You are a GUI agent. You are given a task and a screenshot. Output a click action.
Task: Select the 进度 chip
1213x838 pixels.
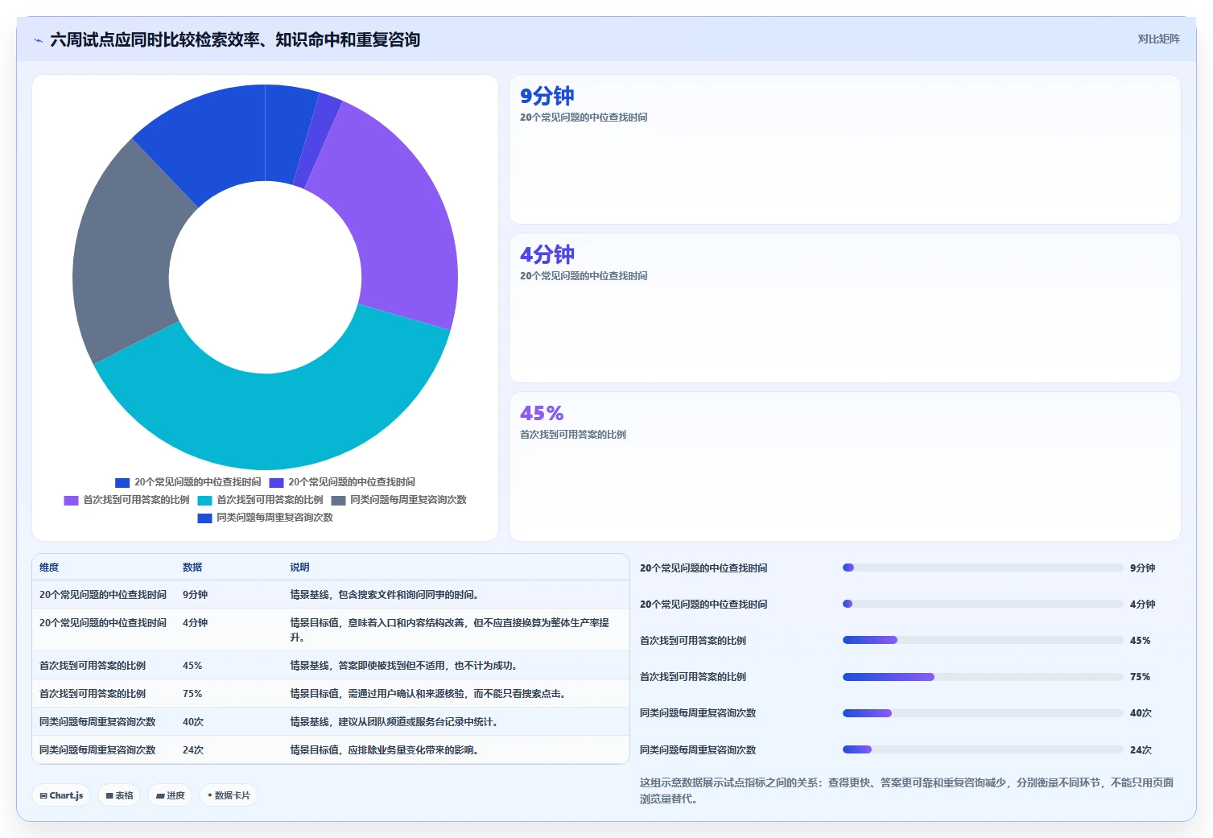pos(170,795)
